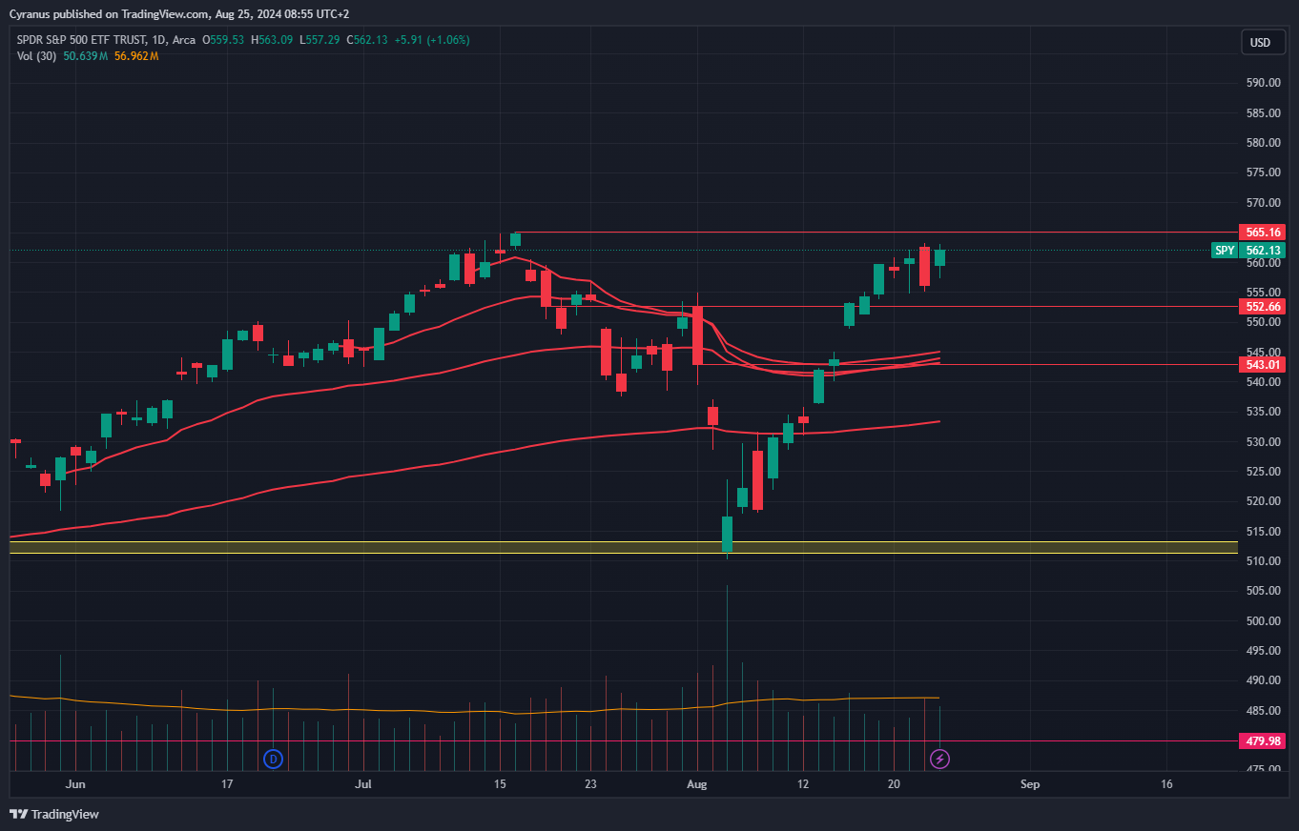Click the SPY ticker tag on price line
1299x831 pixels.
(x=1225, y=251)
